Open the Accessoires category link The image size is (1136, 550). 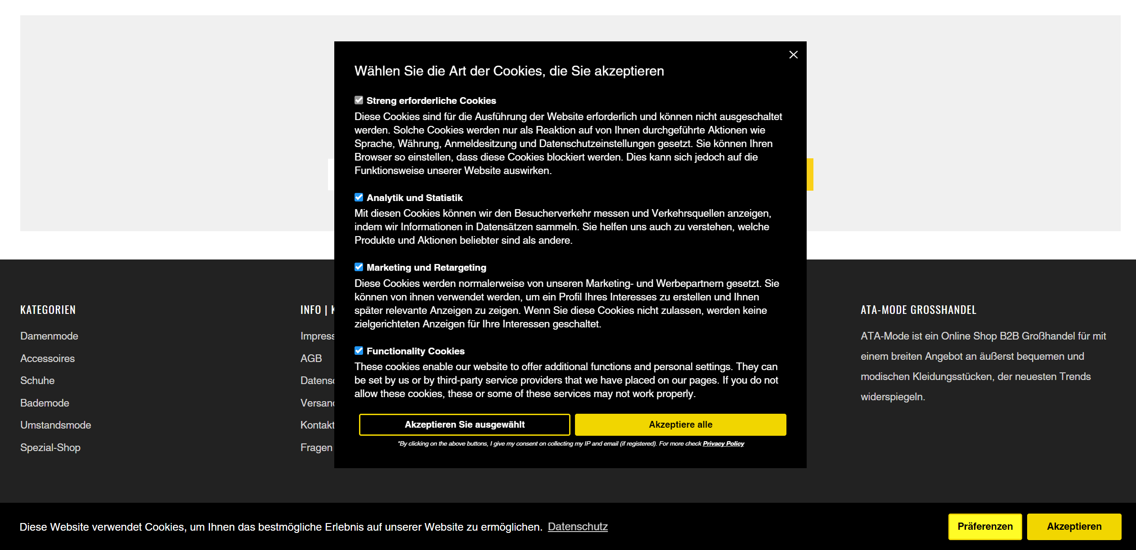click(x=47, y=358)
